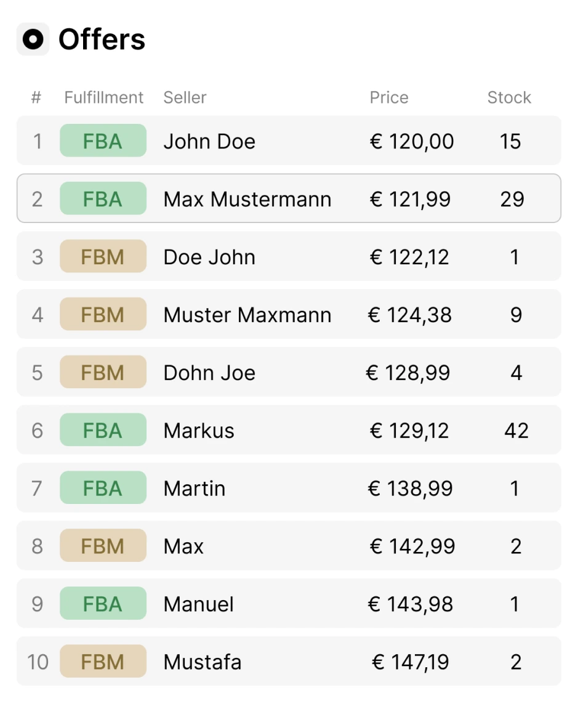This screenshot has height=727, width=578.
Task: Select the FBA badge for Manuel
Action: 102,604
